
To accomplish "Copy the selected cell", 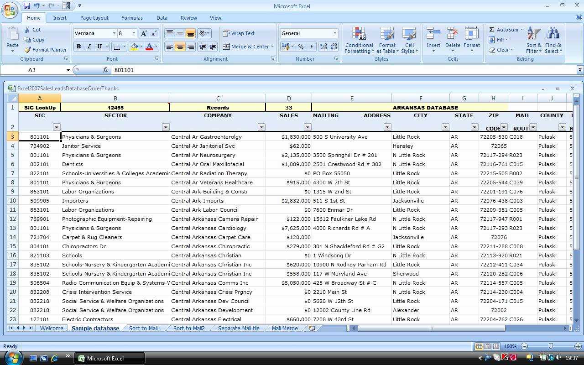I will pos(34,40).
